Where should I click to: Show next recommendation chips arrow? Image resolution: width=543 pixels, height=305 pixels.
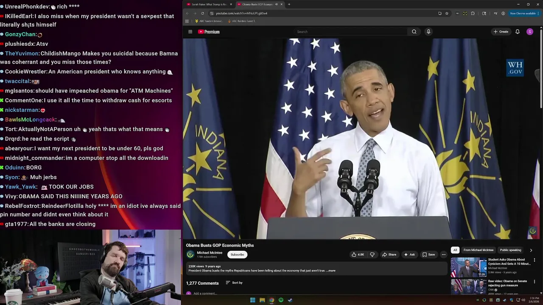point(531,250)
